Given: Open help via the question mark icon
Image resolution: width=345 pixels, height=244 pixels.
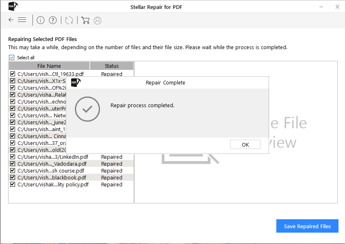Looking at the screenshot, I should point(53,20).
